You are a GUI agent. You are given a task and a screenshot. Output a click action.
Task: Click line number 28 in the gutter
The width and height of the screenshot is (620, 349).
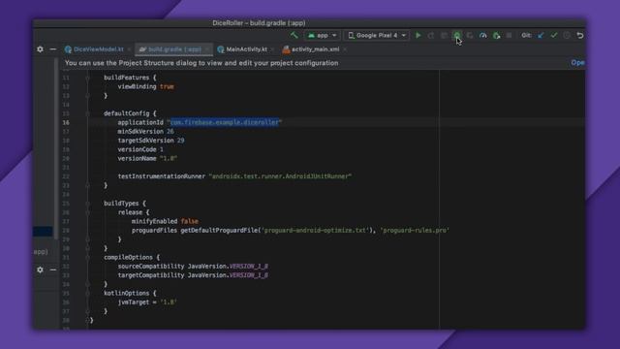coord(66,231)
